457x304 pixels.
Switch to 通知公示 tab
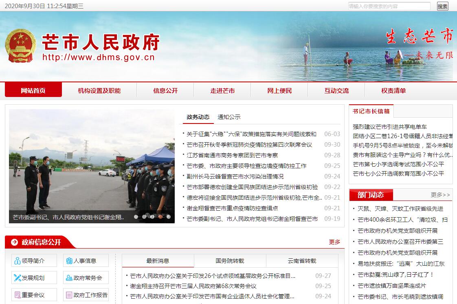pos(229,117)
